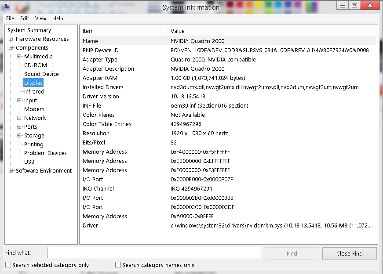Select Problem Devices in the tree
The image size is (383, 274).
45,153
